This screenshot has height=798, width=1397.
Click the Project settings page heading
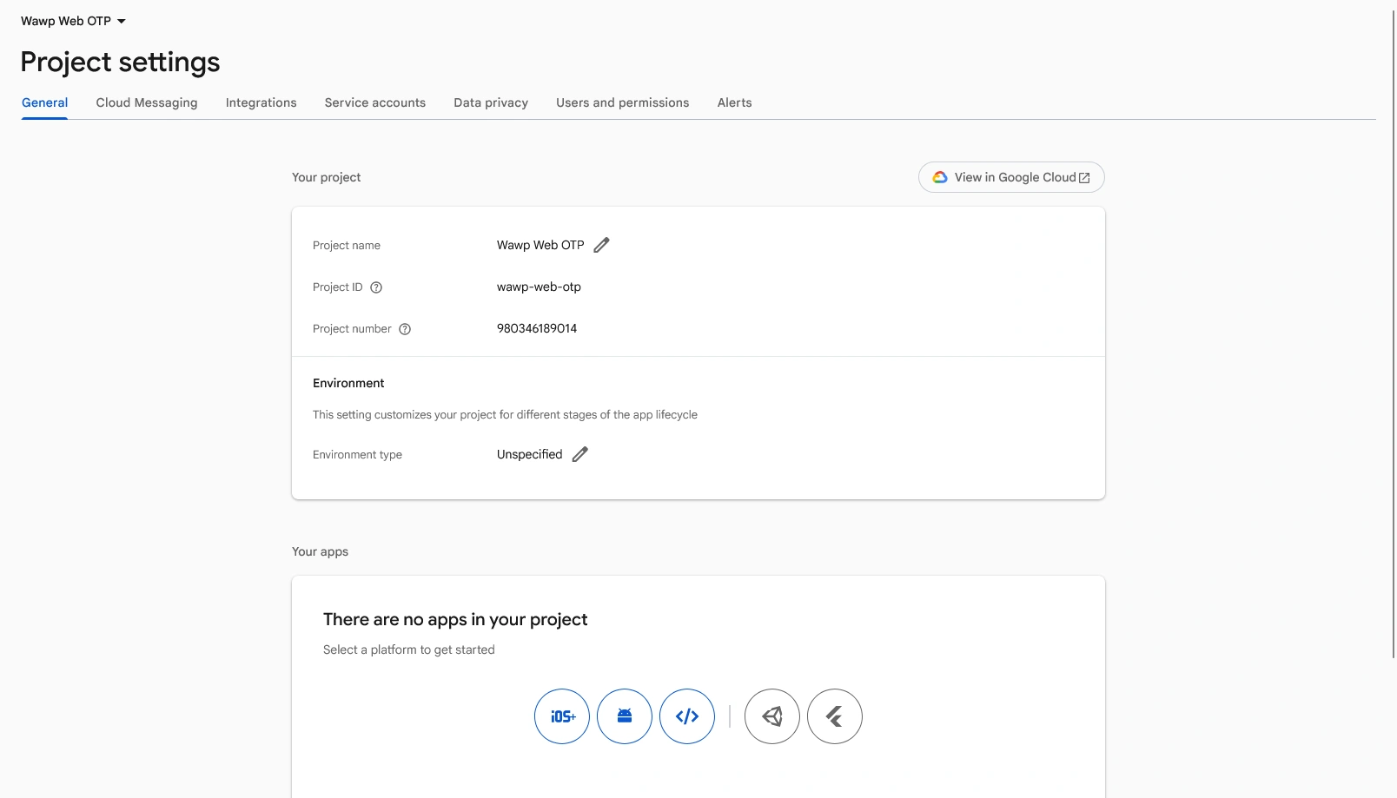(x=120, y=63)
